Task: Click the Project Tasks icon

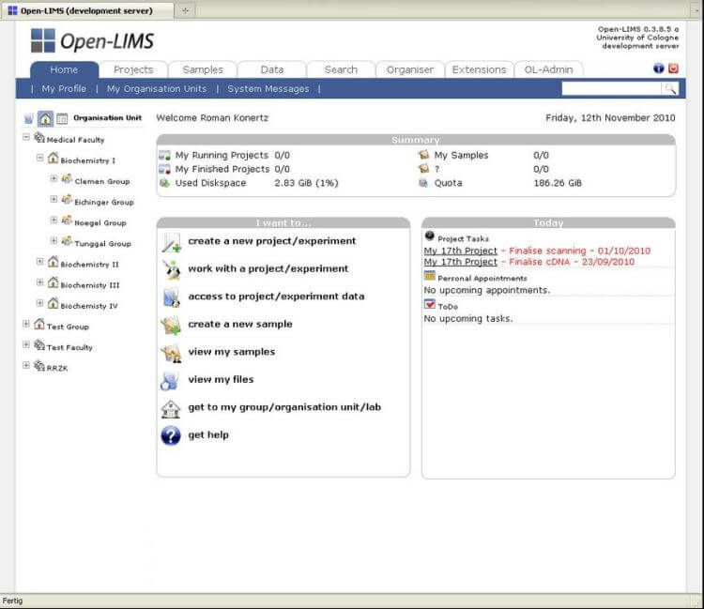Action: pyautogui.click(x=430, y=236)
